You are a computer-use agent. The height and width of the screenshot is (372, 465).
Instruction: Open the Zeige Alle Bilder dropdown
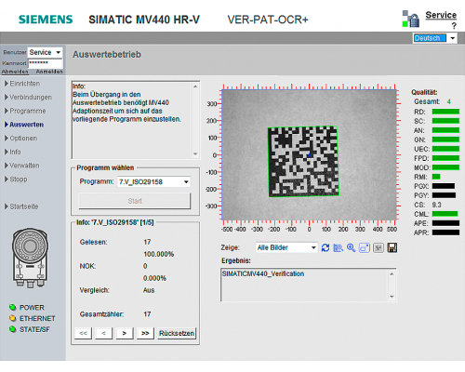pos(286,247)
